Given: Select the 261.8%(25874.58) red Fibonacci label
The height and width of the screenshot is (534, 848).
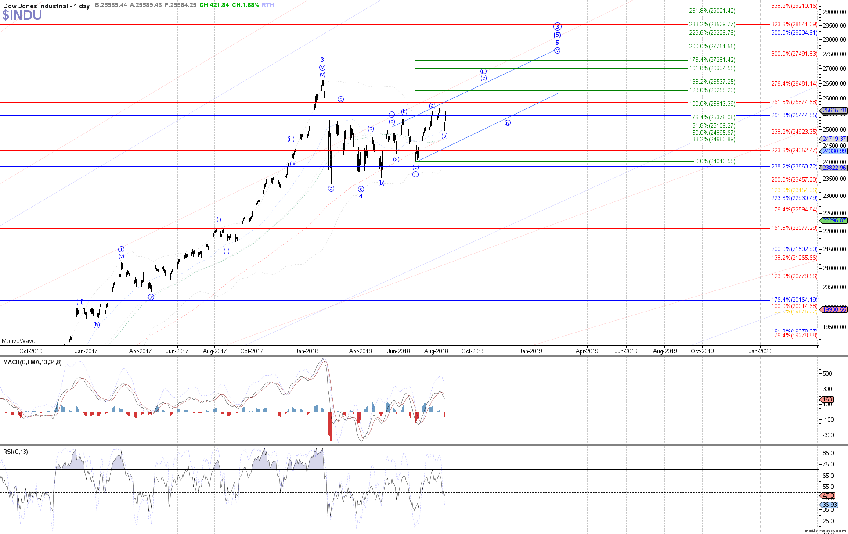Looking at the screenshot, I should click(x=794, y=102).
